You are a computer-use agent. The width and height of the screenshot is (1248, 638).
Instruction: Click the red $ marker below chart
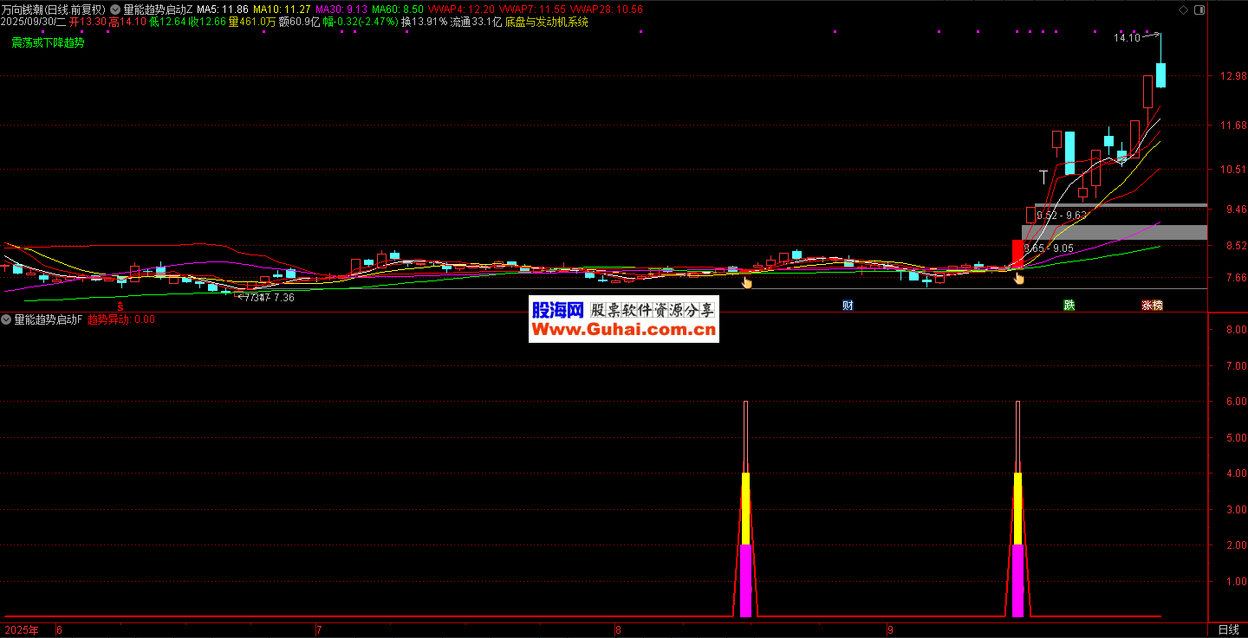pos(120,306)
